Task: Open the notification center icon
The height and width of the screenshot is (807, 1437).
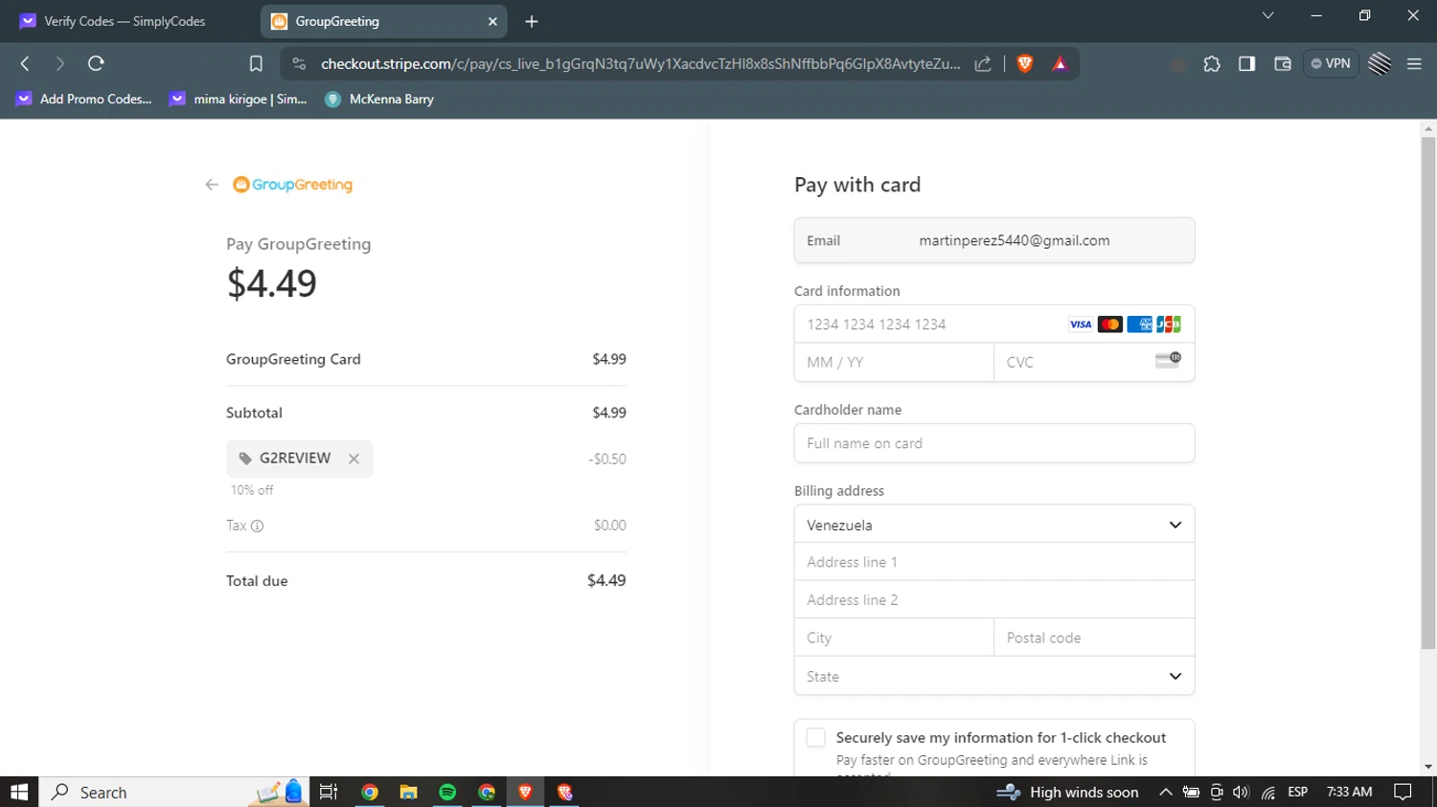Action: [1403, 792]
